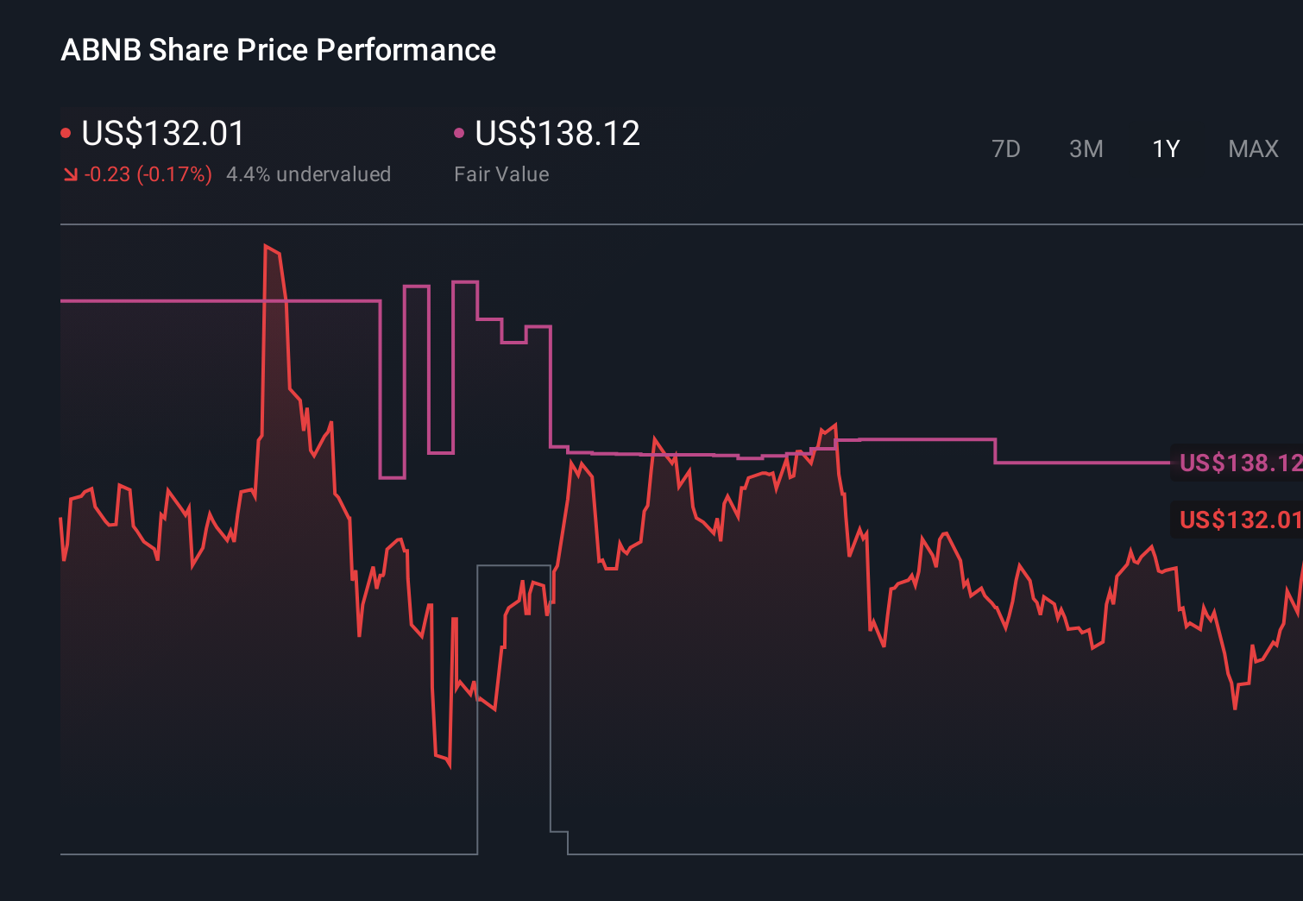Show the MAX price history
The height and width of the screenshot is (901, 1303).
point(1253,149)
